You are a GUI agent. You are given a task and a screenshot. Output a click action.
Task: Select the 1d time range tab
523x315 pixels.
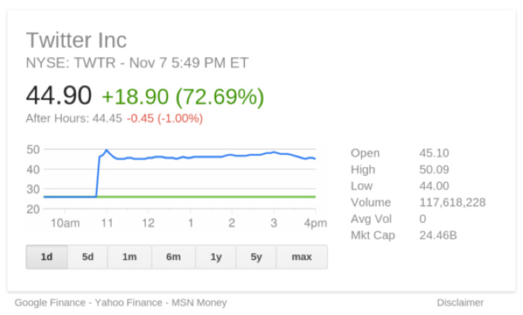(x=46, y=257)
